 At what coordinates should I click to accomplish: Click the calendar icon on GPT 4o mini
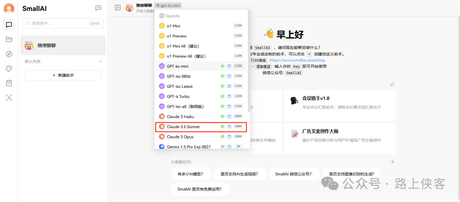(x=230, y=66)
